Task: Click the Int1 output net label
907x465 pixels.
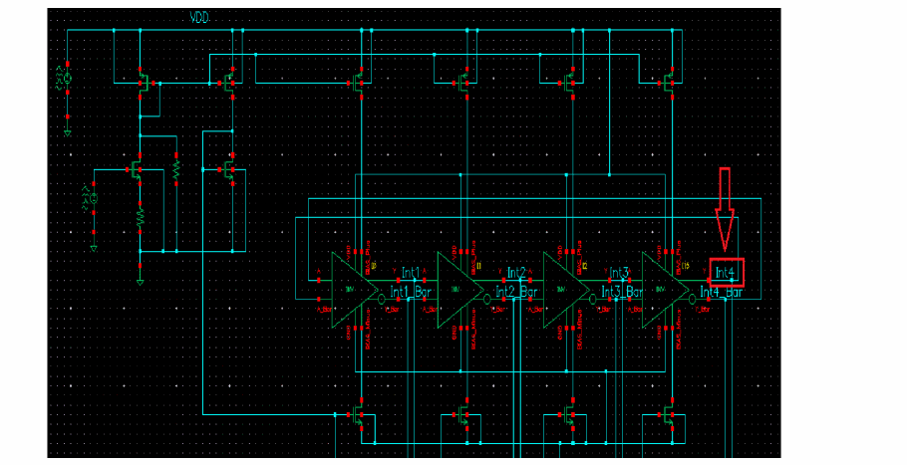Action: pos(411,273)
